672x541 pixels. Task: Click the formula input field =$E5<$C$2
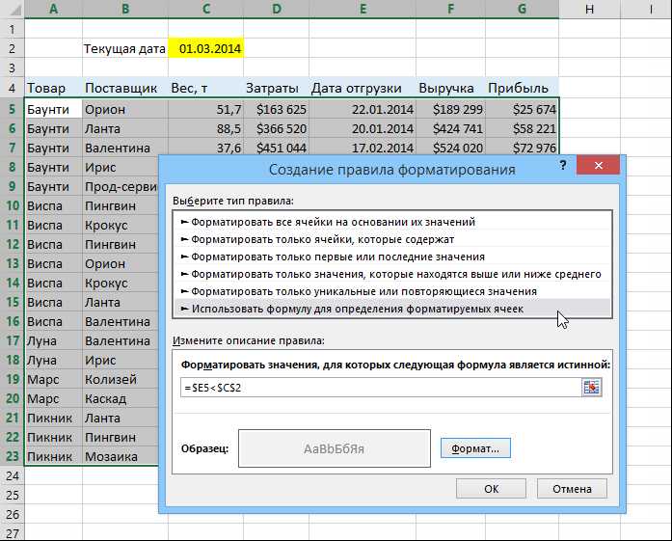381,388
